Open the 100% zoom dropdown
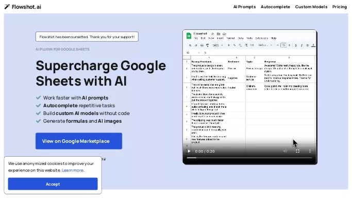352x198 pixels. pyautogui.click(x=217, y=45)
